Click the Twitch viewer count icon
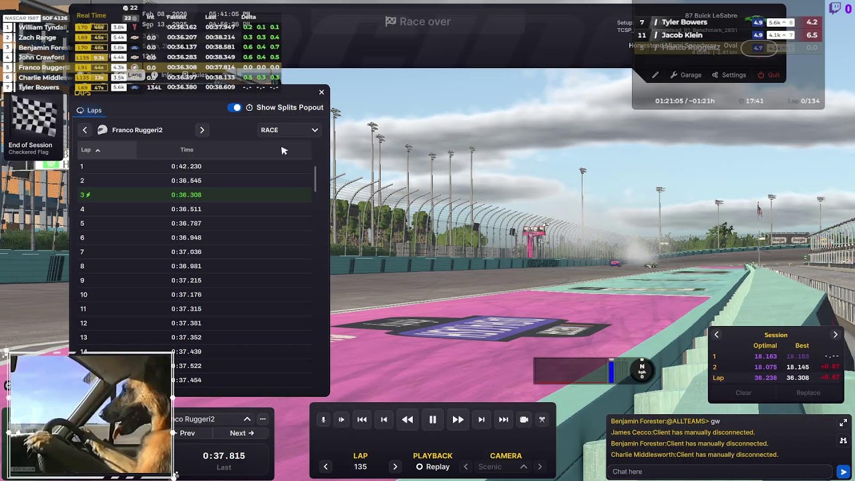This screenshot has width=855, height=481. pos(835,8)
